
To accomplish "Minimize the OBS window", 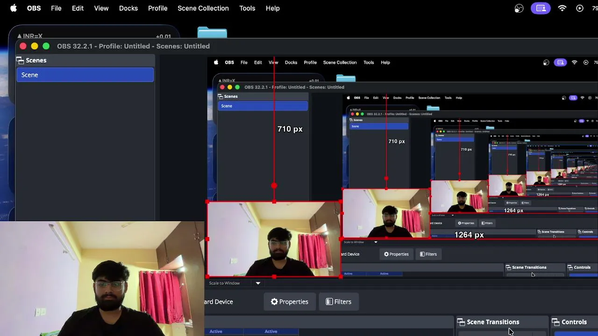I will click(35, 46).
